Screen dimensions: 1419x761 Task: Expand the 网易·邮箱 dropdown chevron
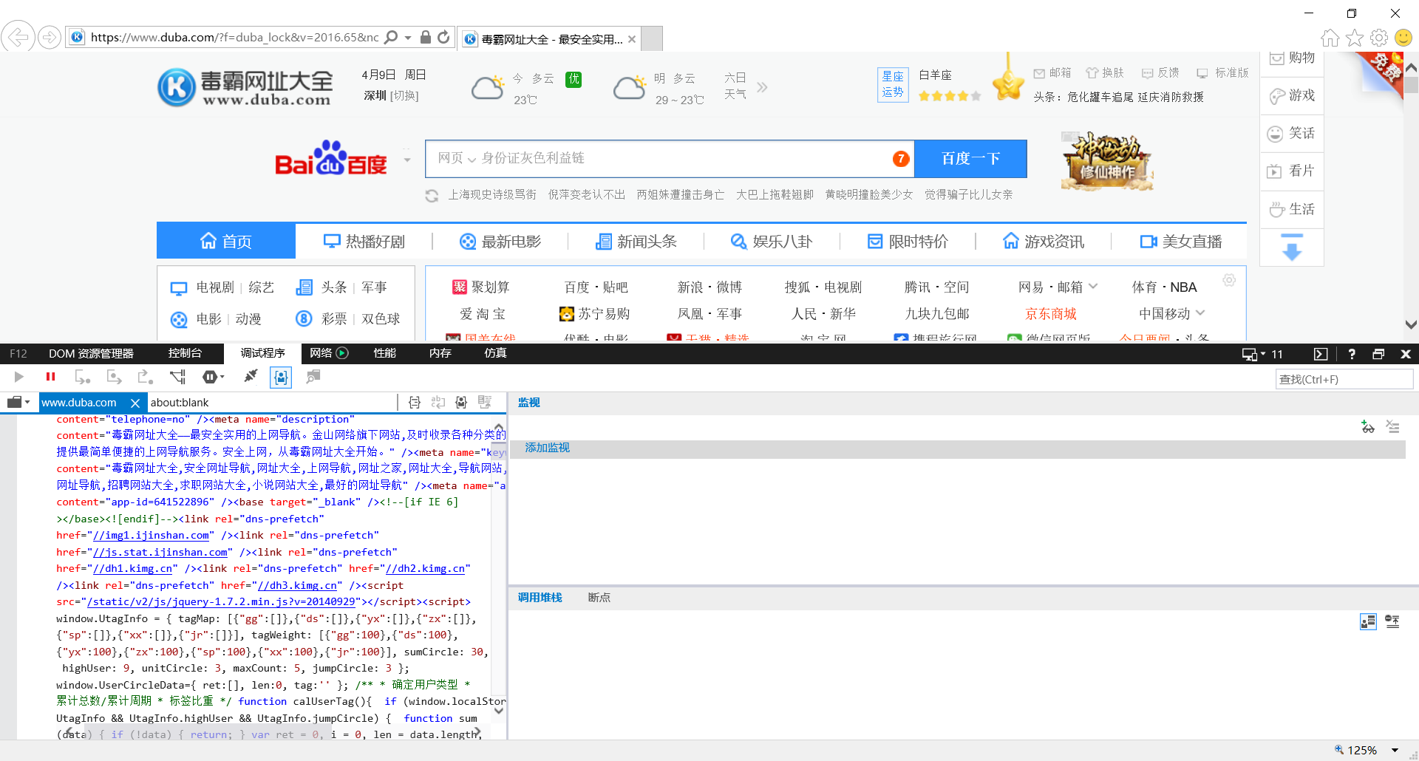pos(1094,287)
